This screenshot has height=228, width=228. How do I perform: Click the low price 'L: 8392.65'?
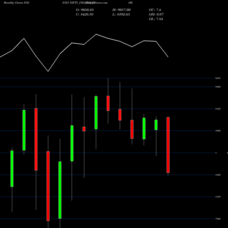tap(121, 14)
